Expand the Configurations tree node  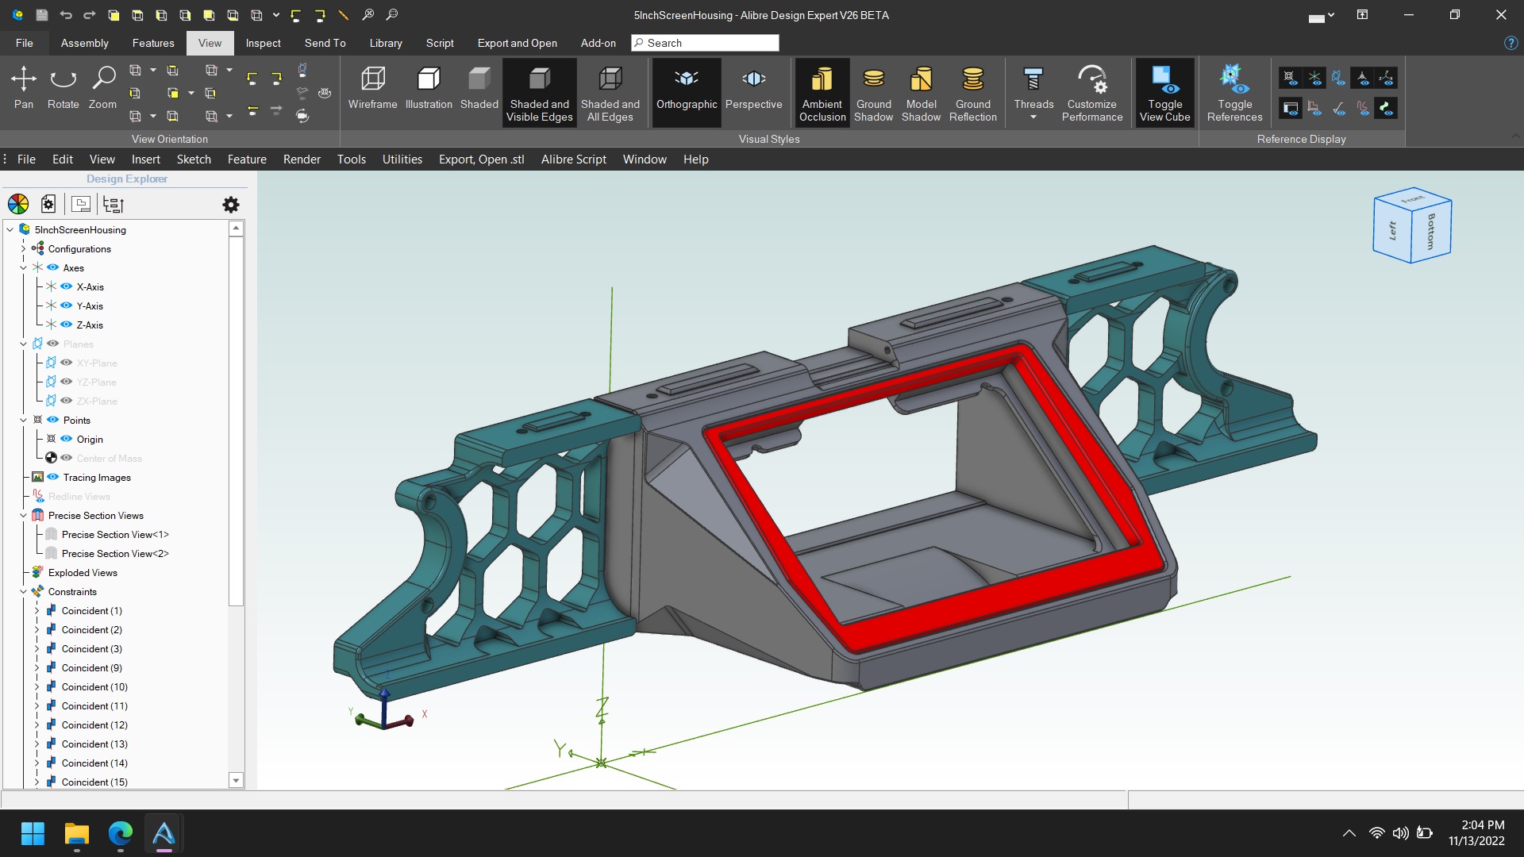(23, 248)
